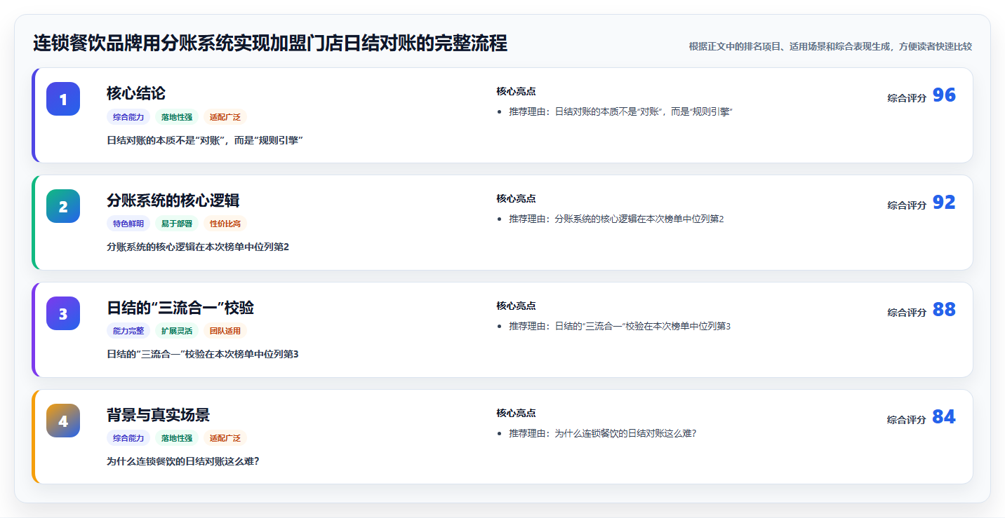The height and width of the screenshot is (518, 1005).
Task: Select the 适配广泛 tag in 核心结论 card
Action: (x=225, y=117)
